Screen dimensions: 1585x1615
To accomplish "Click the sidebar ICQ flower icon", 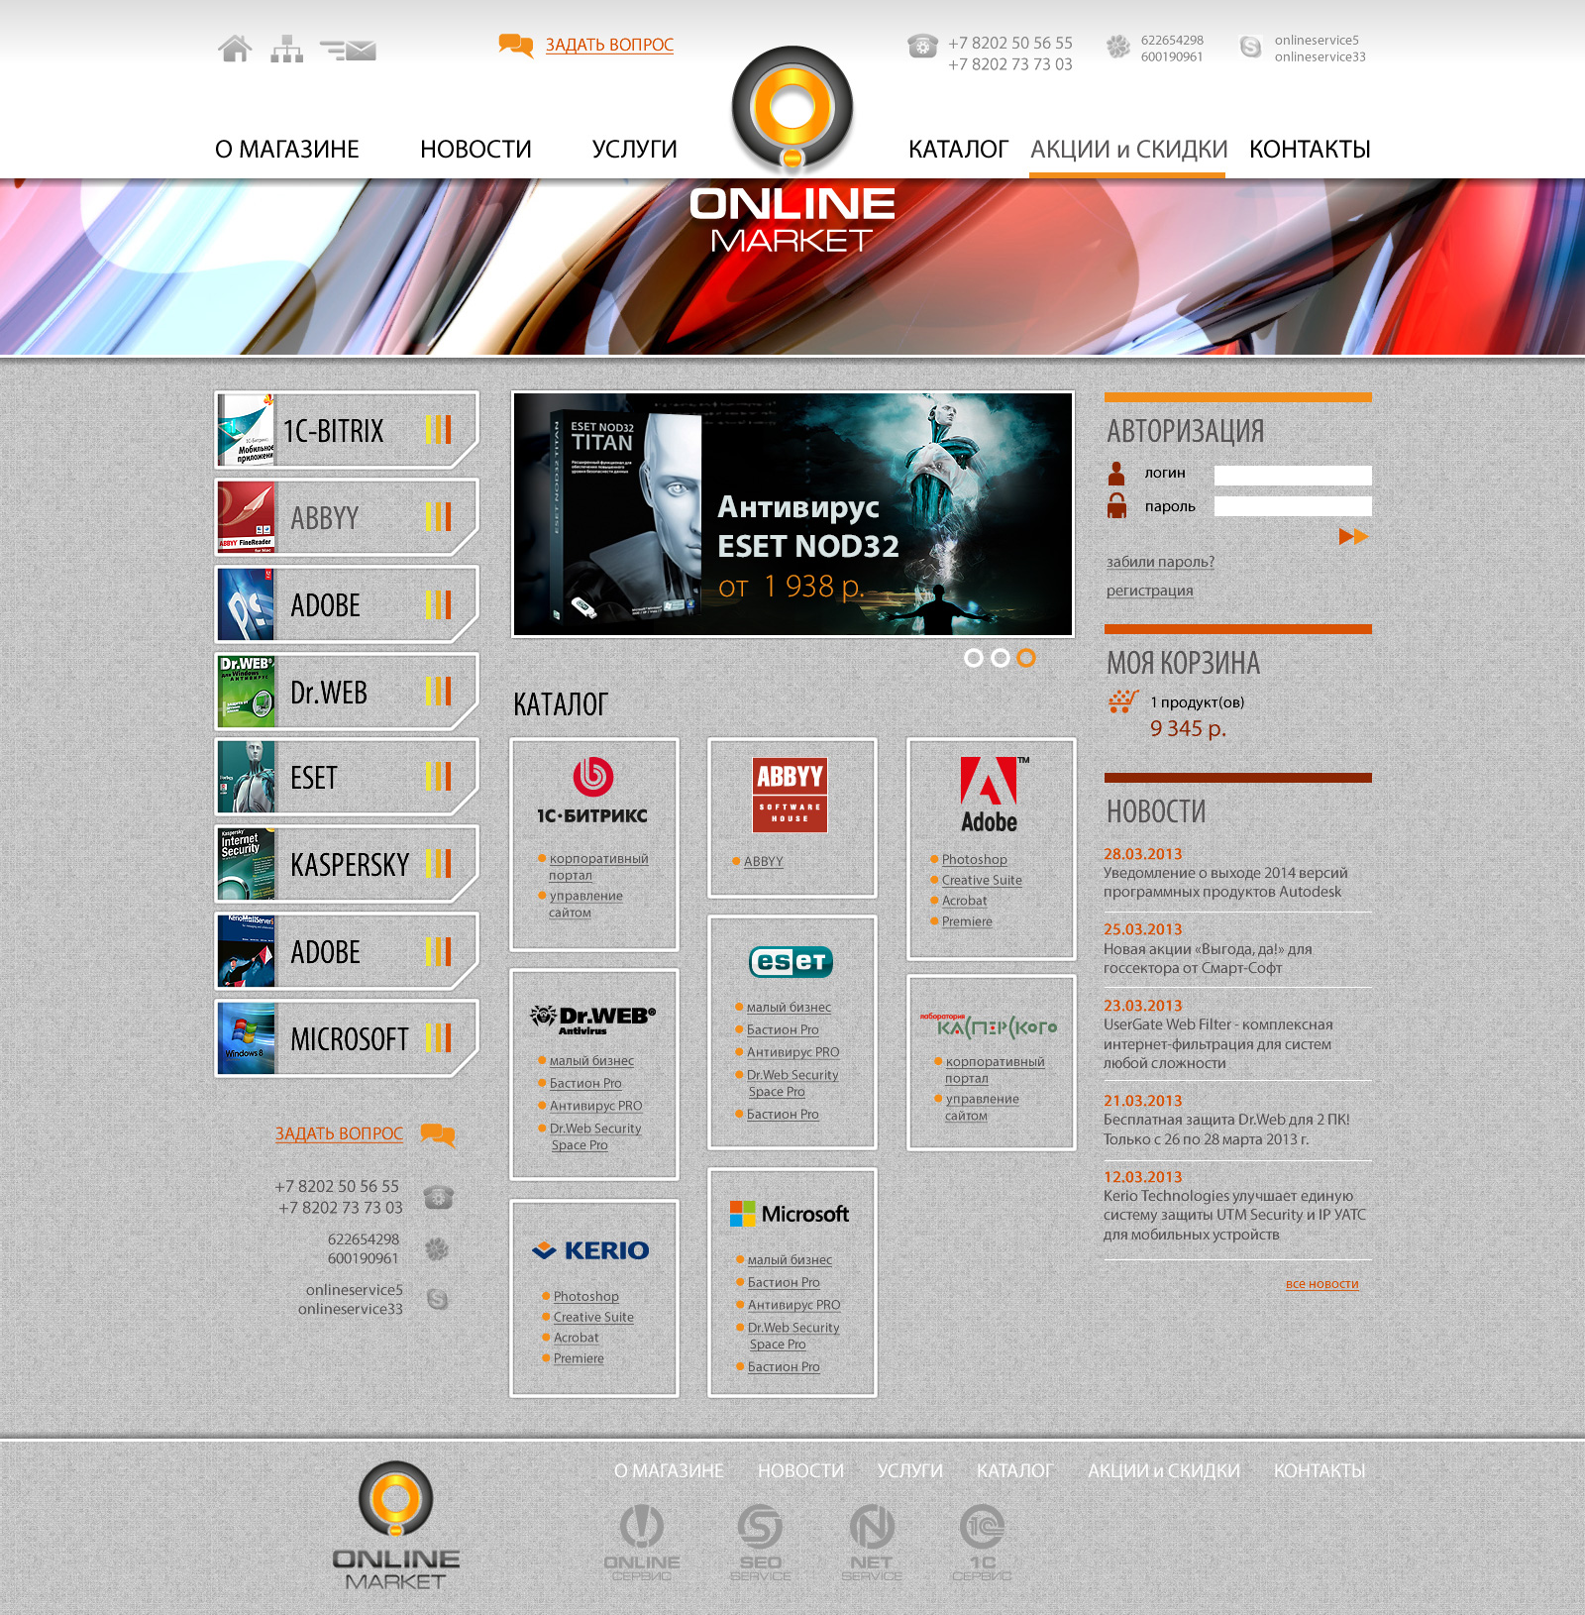I will [x=437, y=1248].
